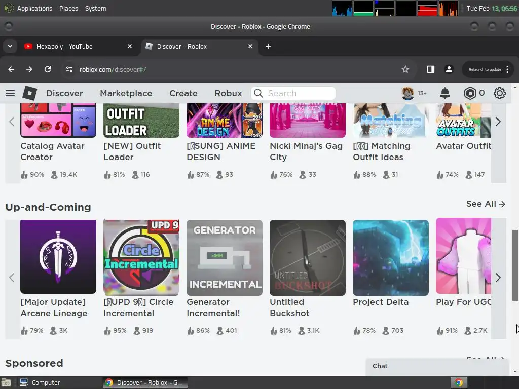Viewport: 519px width, 389px height.
Task: Open Arcane Lineage game thumbnail
Action: point(58,257)
